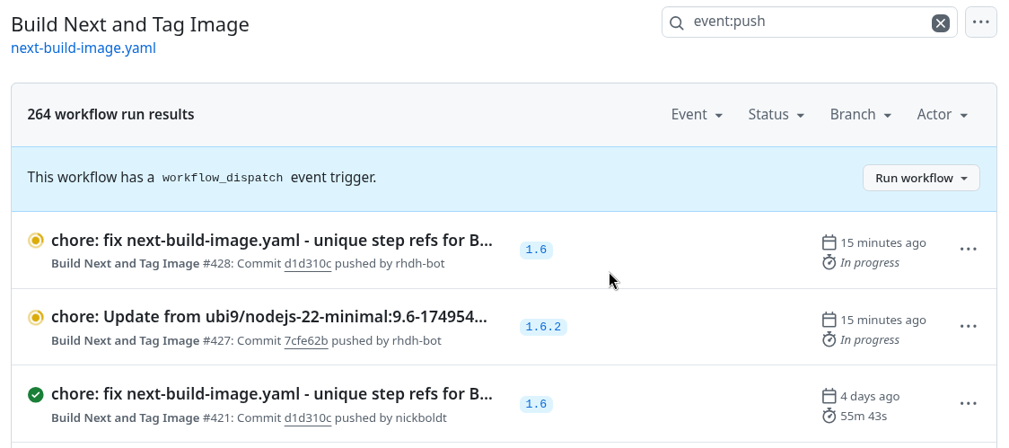This screenshot has width=1009, height=448.
Task: Click the Run workflow button
Action: pos(920,178)
